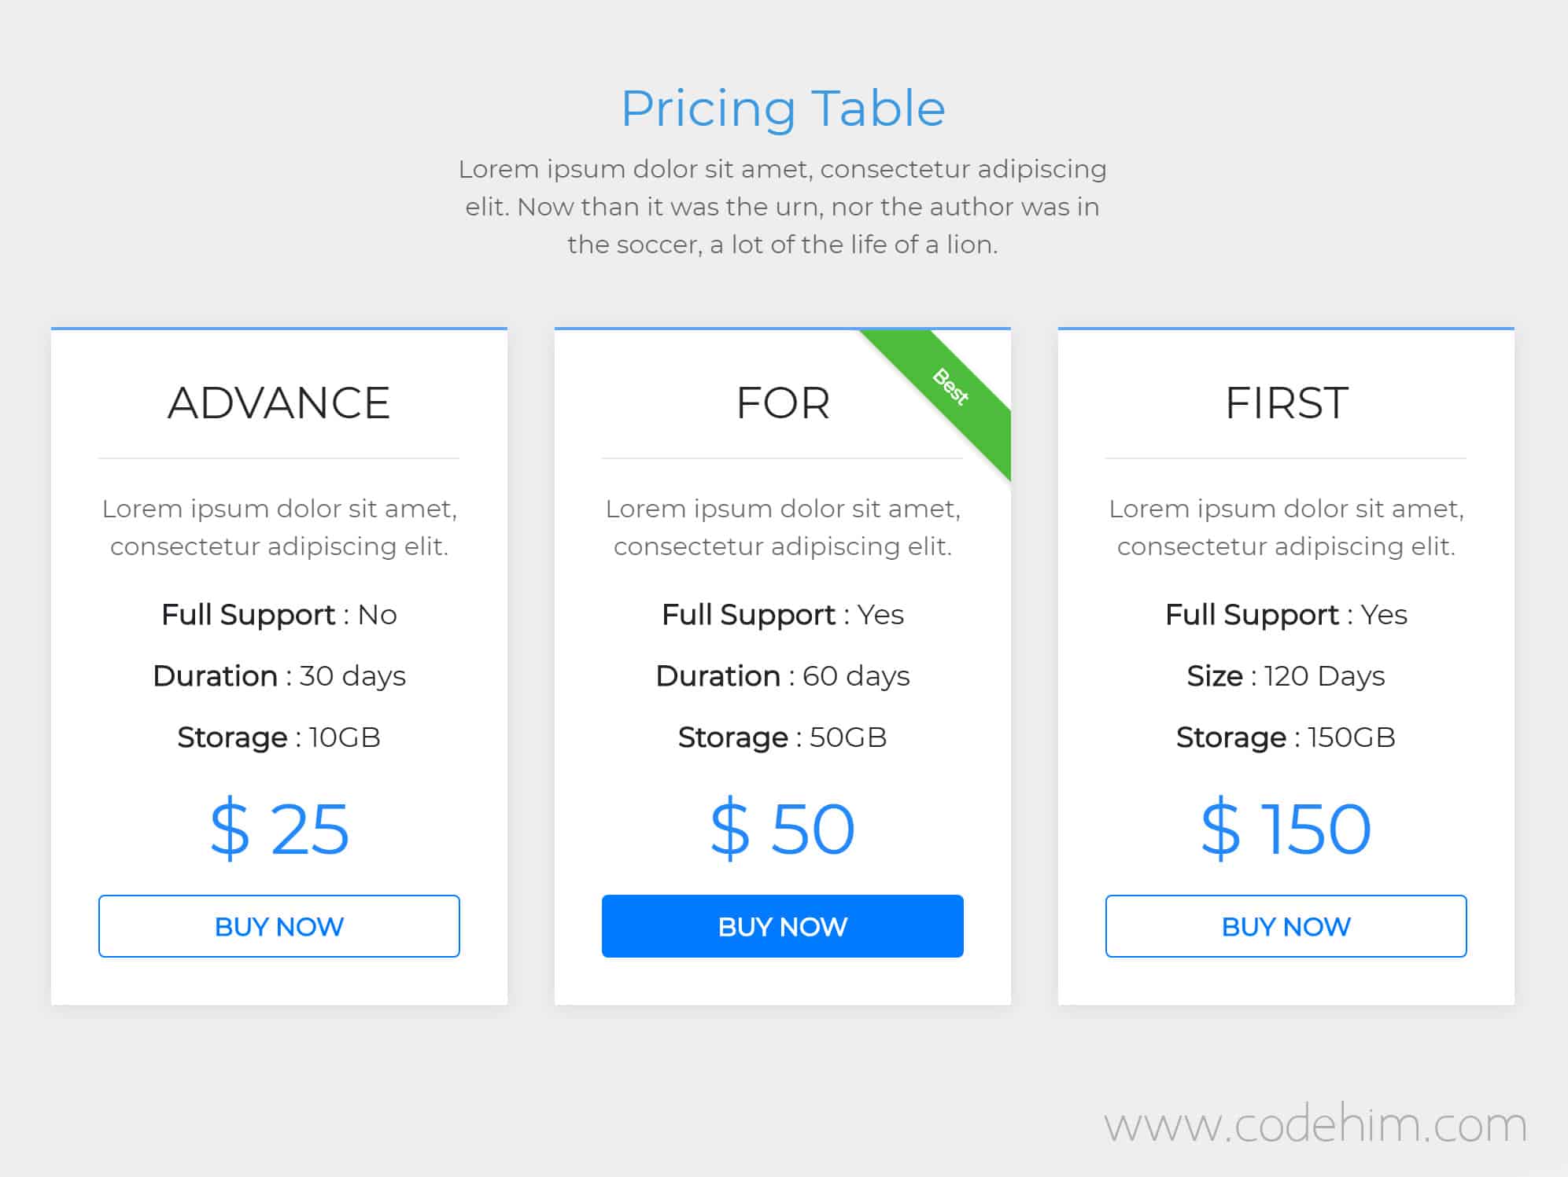1568x1177 pixels.
Task: Select the FOR plan heading
Action: [x=784, y=403]
